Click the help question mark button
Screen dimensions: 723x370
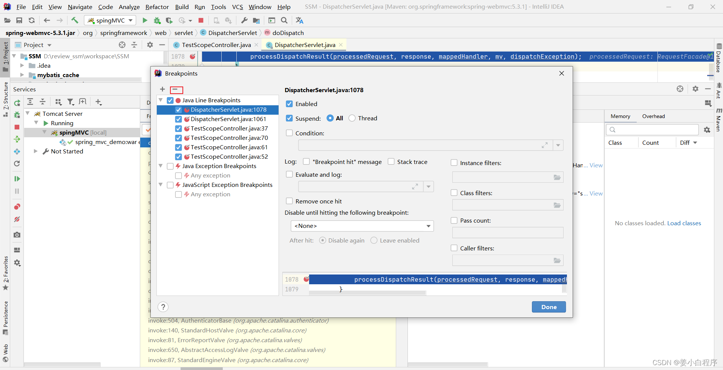(x=163, y=307)
